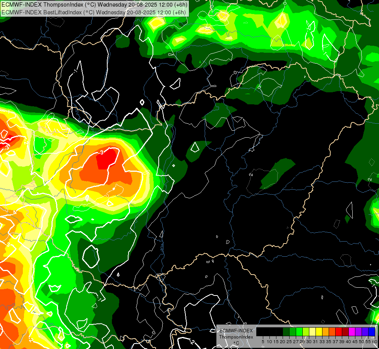
Task: Click legend tick value 5
Action: [x=263, y=342]
